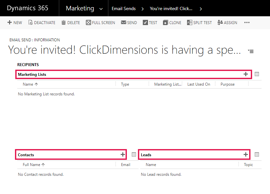
Task: Open record form sections menu icon
Action: [251, 51]
